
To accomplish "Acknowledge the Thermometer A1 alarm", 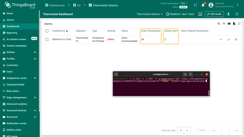I will 228,40.
